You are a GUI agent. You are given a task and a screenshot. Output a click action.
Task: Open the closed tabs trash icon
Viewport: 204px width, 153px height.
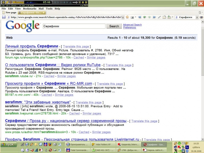click(x=199, y=12)
